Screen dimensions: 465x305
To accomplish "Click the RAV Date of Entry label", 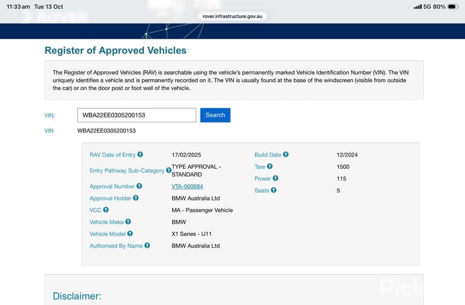I will [113, 155].
